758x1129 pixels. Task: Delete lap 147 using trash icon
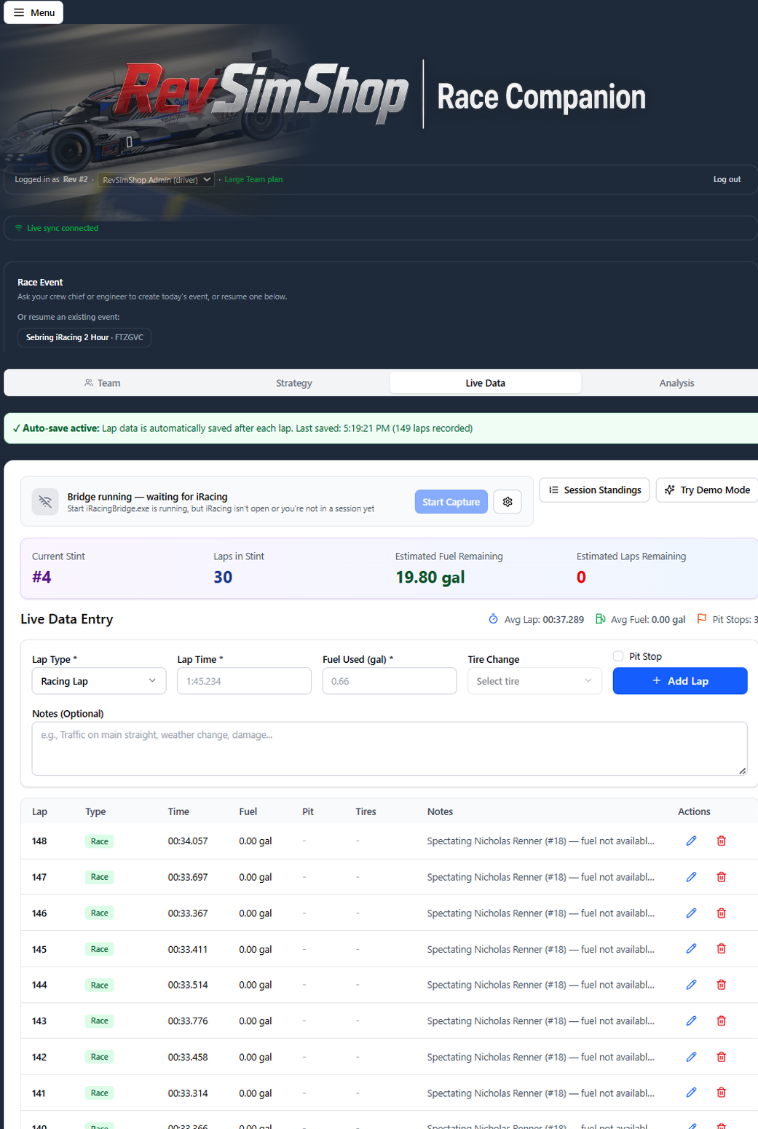pyautogui.click(x=721, y=877)
